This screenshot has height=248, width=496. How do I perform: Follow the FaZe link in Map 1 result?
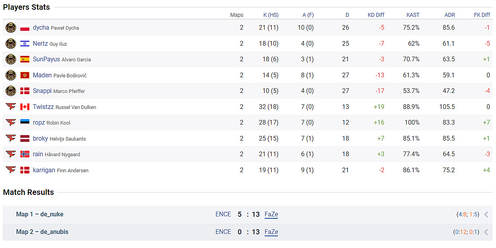[x=271, y=214]
